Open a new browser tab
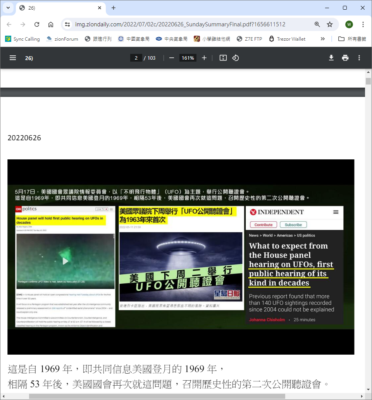 pyautogui.click(x=114, y=8)
